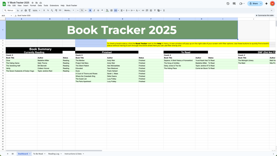
Task: Toggle strikethrough formatting
Action: (x=98, y=10)
